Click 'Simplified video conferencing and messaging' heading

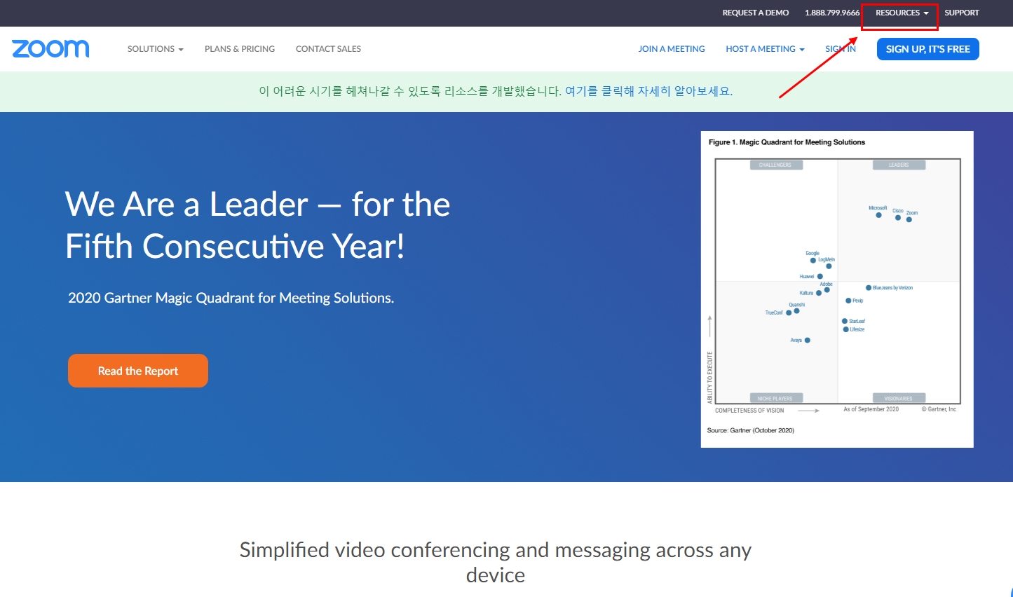[496, 562]
